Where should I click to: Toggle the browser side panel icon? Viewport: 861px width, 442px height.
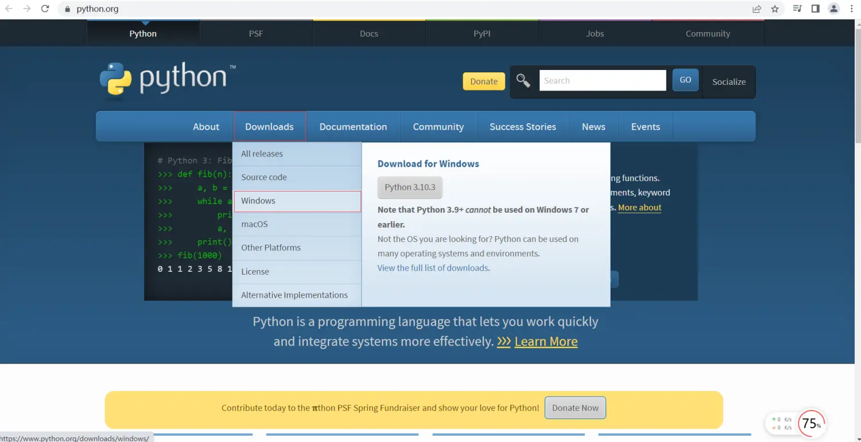pyautogui.click(x=815, y=9)
